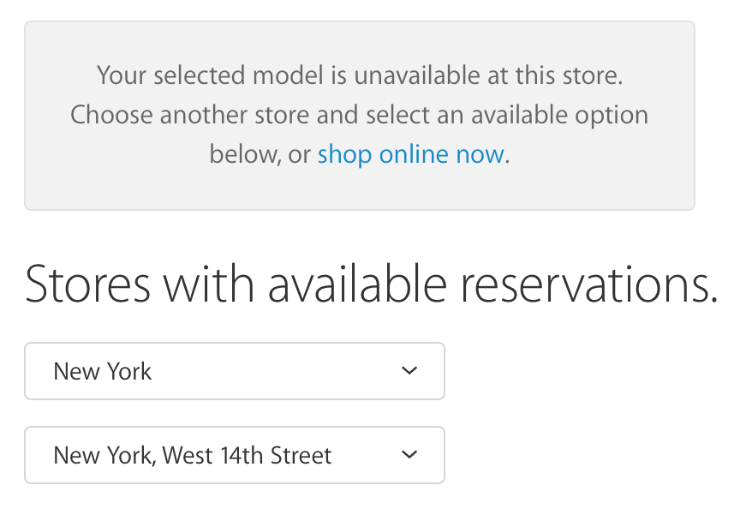740x509 pixels.
Task: Click the 'shop online now' link
Action: pyautogui.click(x=410, y=154)
